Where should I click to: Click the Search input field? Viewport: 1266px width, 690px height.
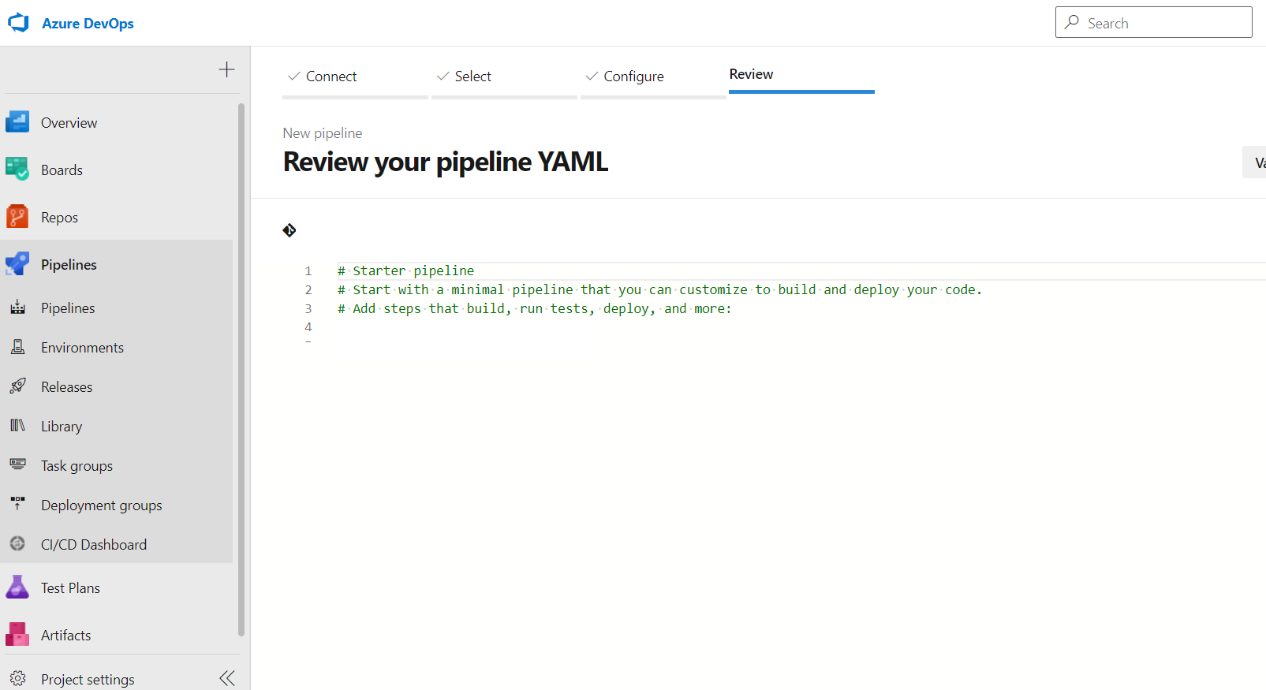pyautogui.click(x=1153, y=22)
